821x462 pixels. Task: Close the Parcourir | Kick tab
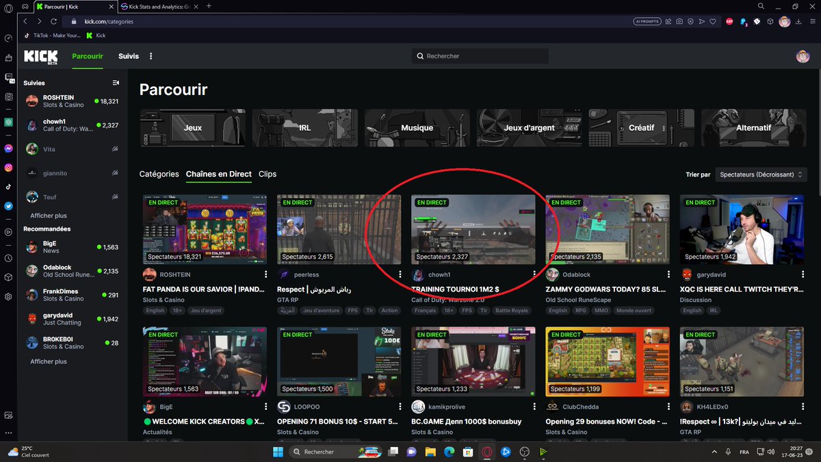110,6
